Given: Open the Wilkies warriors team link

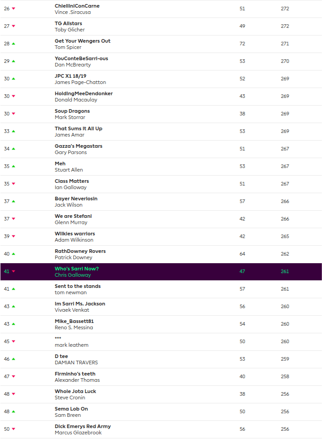Looking at the screenshot, I should [x=75, y=234].
